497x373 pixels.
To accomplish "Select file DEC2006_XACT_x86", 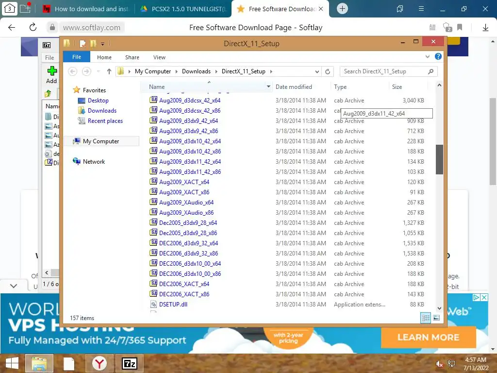I will point(184,294).
